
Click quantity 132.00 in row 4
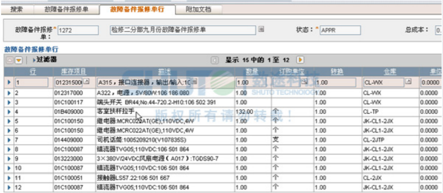click(x=244, y=111)
